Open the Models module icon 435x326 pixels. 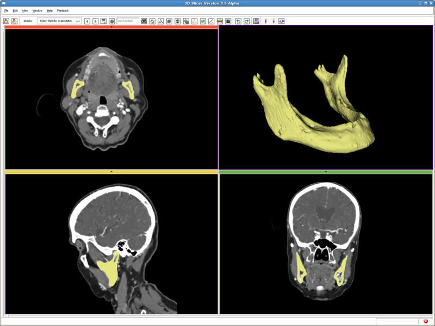coord(177,20)
